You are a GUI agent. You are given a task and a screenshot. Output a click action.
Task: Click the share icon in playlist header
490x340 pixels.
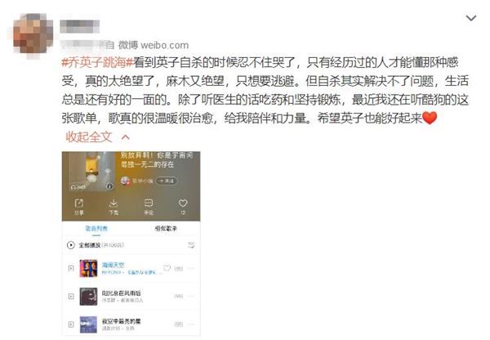78,204
